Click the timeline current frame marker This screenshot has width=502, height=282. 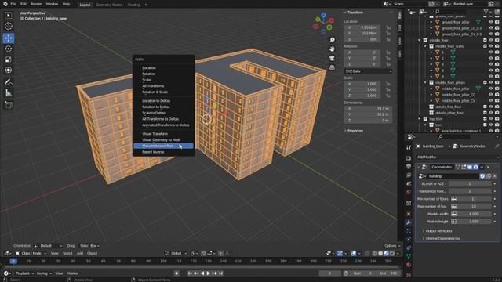(x=13, y=262)
